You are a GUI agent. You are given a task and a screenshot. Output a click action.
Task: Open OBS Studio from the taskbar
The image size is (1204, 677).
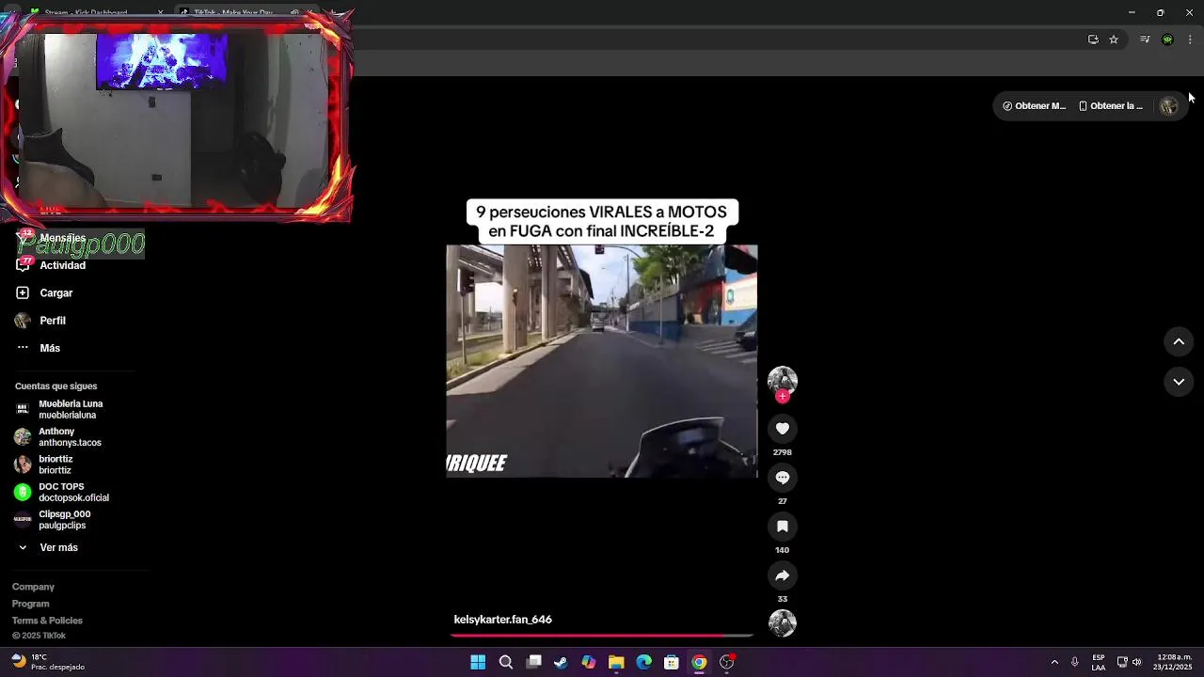click(726, 662)
